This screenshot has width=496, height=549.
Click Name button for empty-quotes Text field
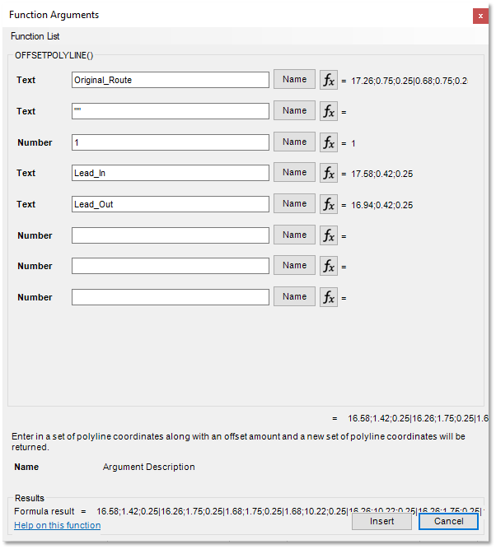coord(294,110)
